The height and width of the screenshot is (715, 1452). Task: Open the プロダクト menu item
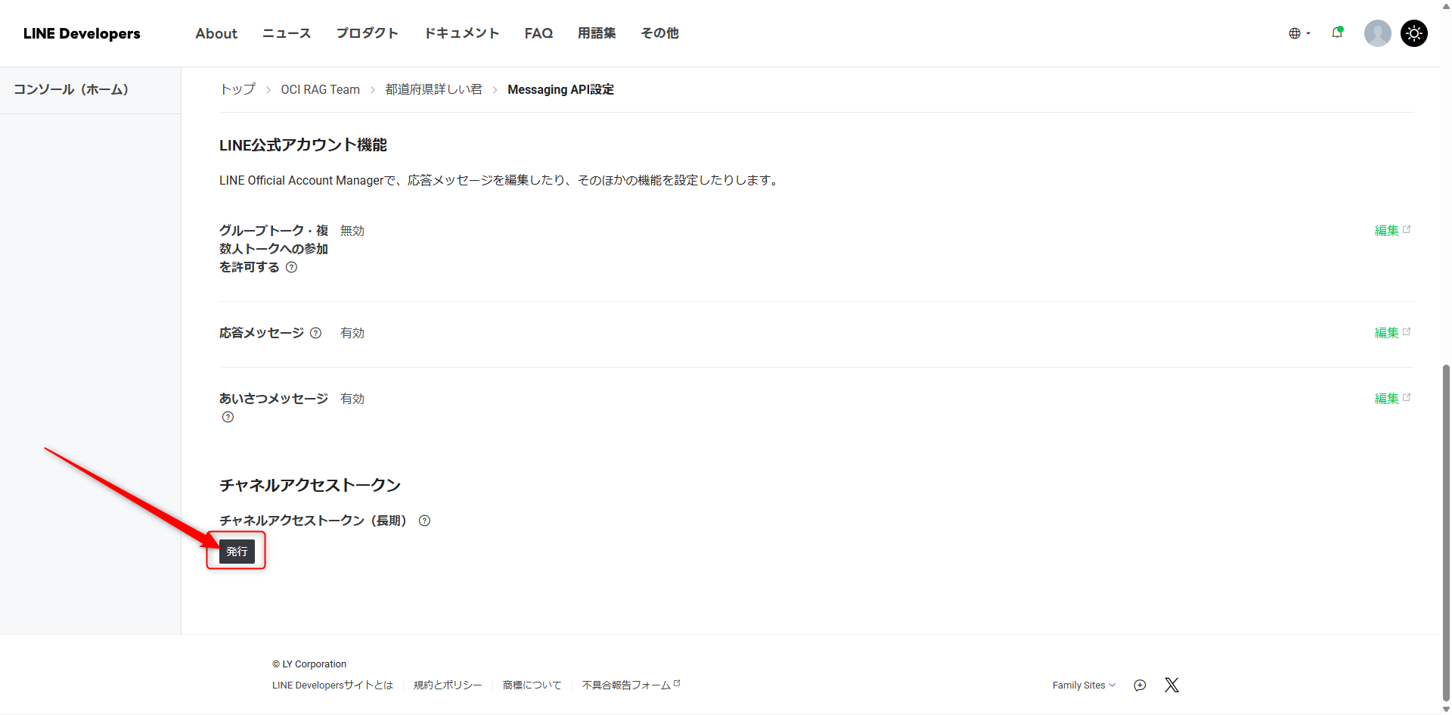click(x=367, y=33)
